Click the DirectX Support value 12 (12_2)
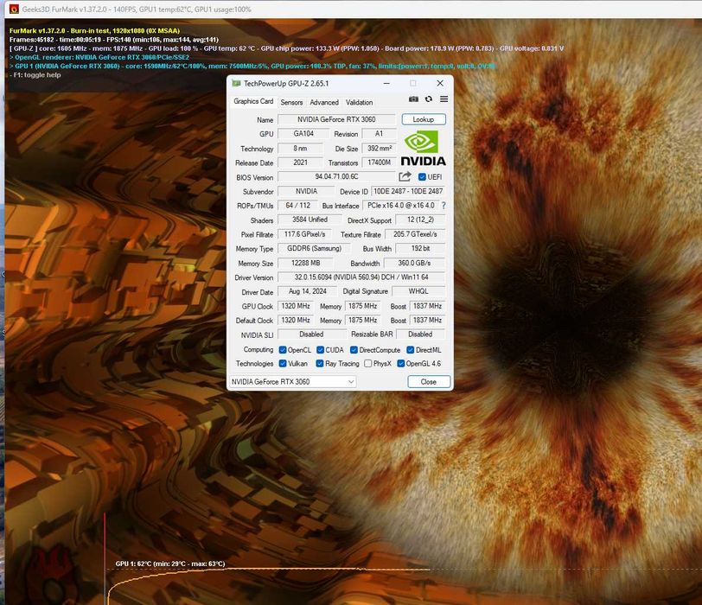Viewport: 702px width, 605px height. click(x=420, y=220)
